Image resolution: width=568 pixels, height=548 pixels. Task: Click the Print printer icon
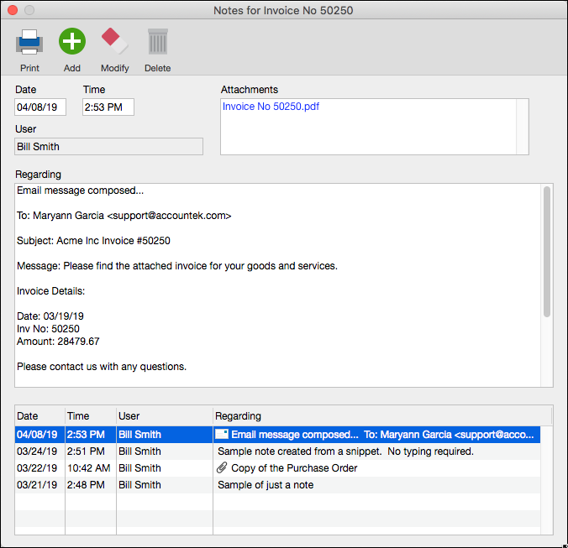29,41
